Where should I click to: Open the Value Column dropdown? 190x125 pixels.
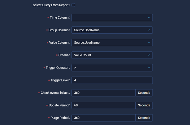109,43
